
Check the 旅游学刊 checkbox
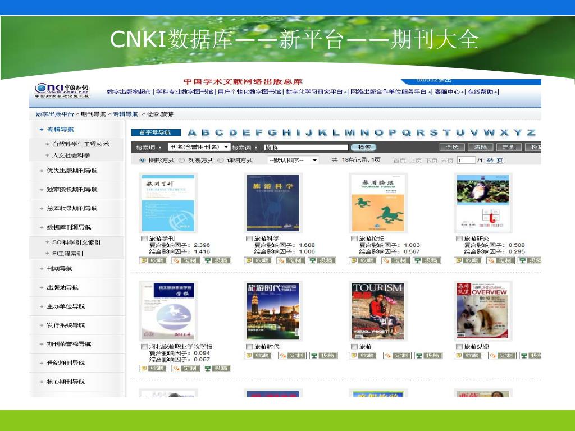[144, 239]
